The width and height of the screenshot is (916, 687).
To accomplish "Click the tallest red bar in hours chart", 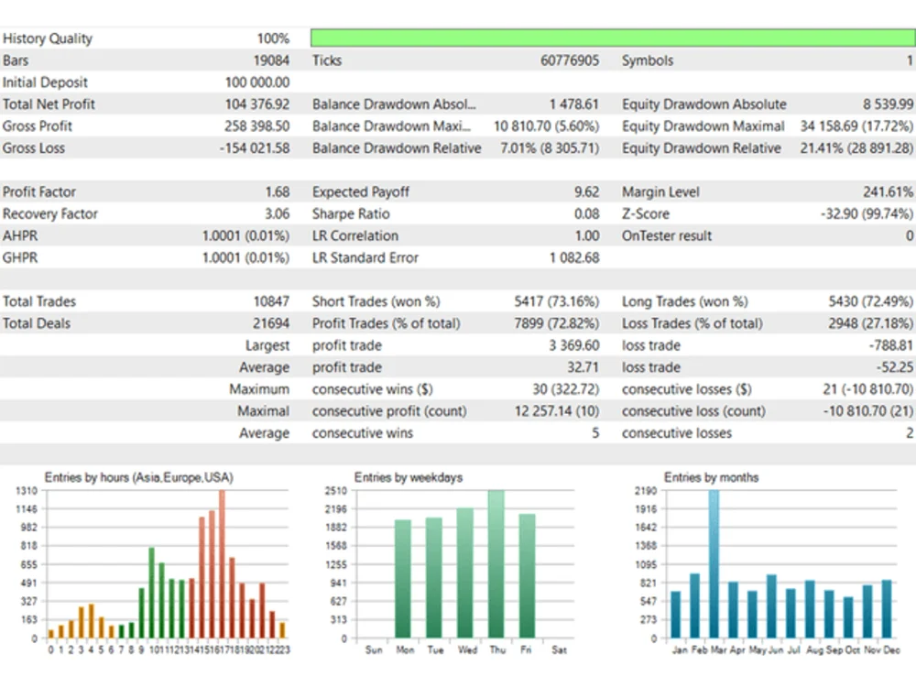I will (222, 563).
